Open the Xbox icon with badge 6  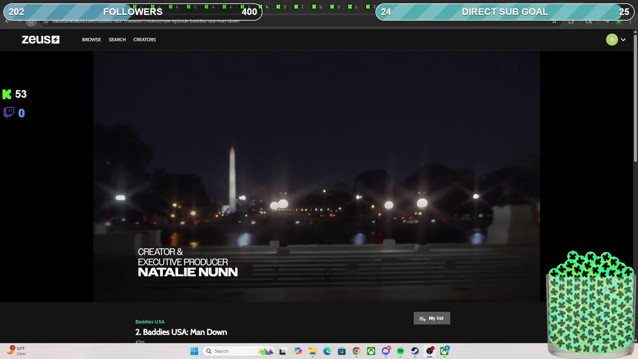(444, 351)
